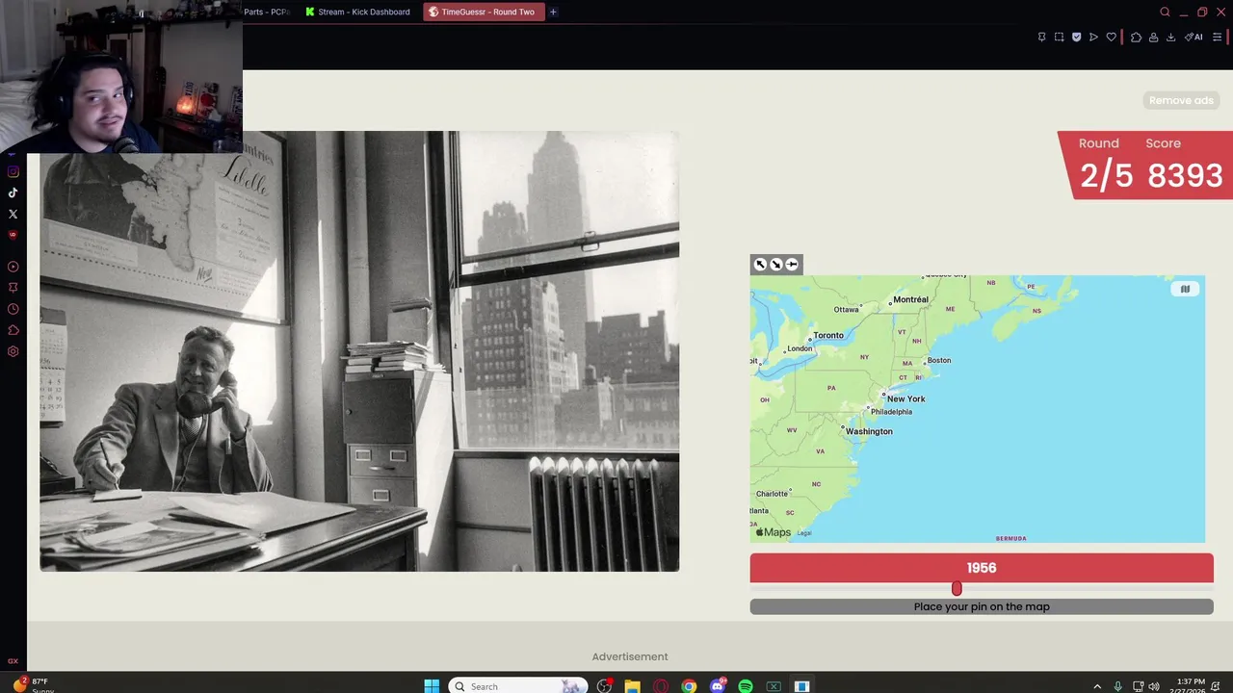The width and height of the screenshot is (1233, 693).
Task: Open the Pinboards icon in the sidebar
Action: tap(13, 288)
